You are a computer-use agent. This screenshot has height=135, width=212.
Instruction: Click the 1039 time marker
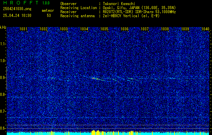tap(185, 29)
